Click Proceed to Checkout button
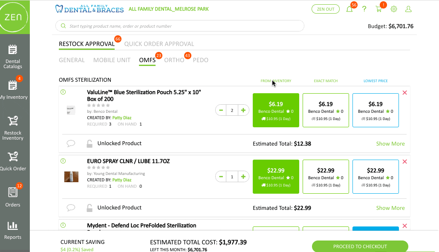The image size is (439, 252). [x=360, y=246]
